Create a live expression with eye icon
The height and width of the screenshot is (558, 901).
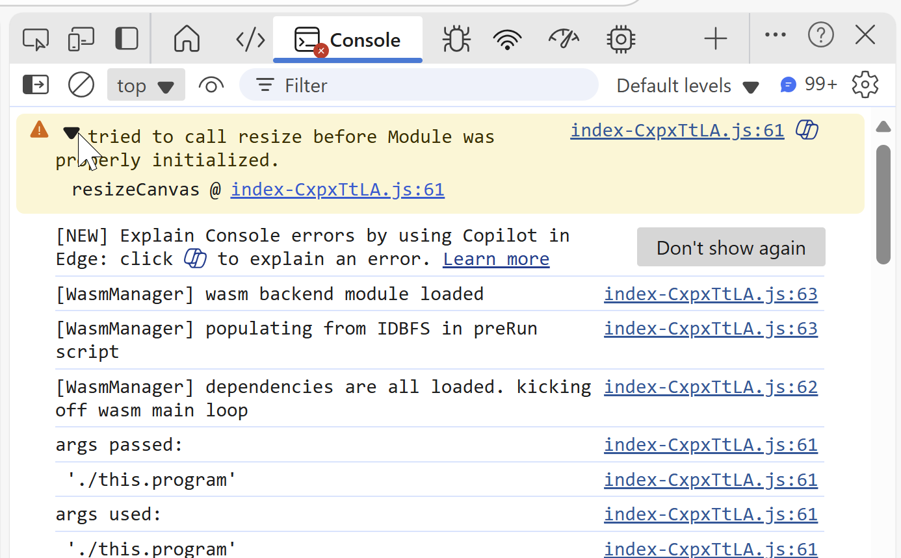pyautogui.click(x=211, y=85)
